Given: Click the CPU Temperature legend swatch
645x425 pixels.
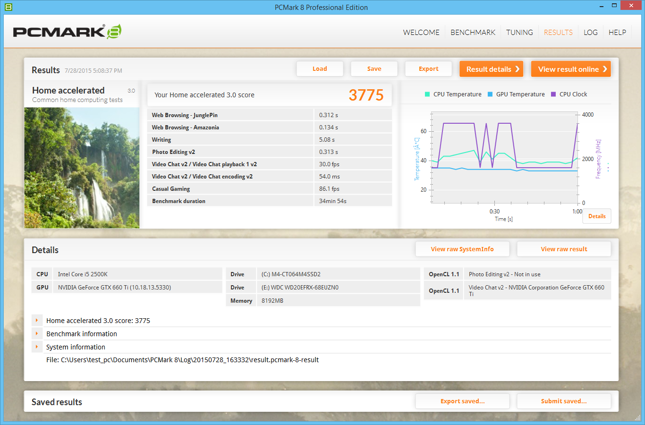Looking at the screenshot, I should [427, 94].
